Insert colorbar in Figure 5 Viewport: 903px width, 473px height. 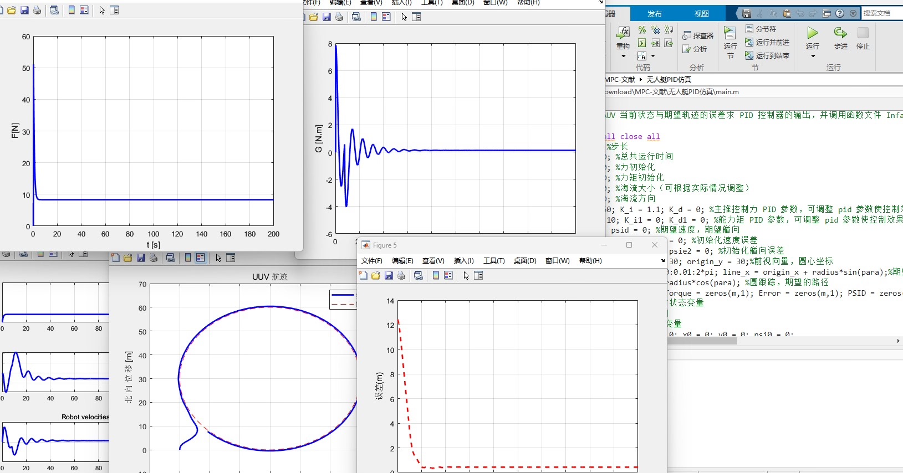pos(436,275)
